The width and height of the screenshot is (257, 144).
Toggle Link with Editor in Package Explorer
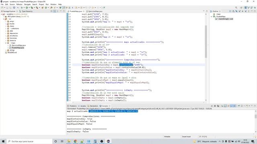pos(55,11)
